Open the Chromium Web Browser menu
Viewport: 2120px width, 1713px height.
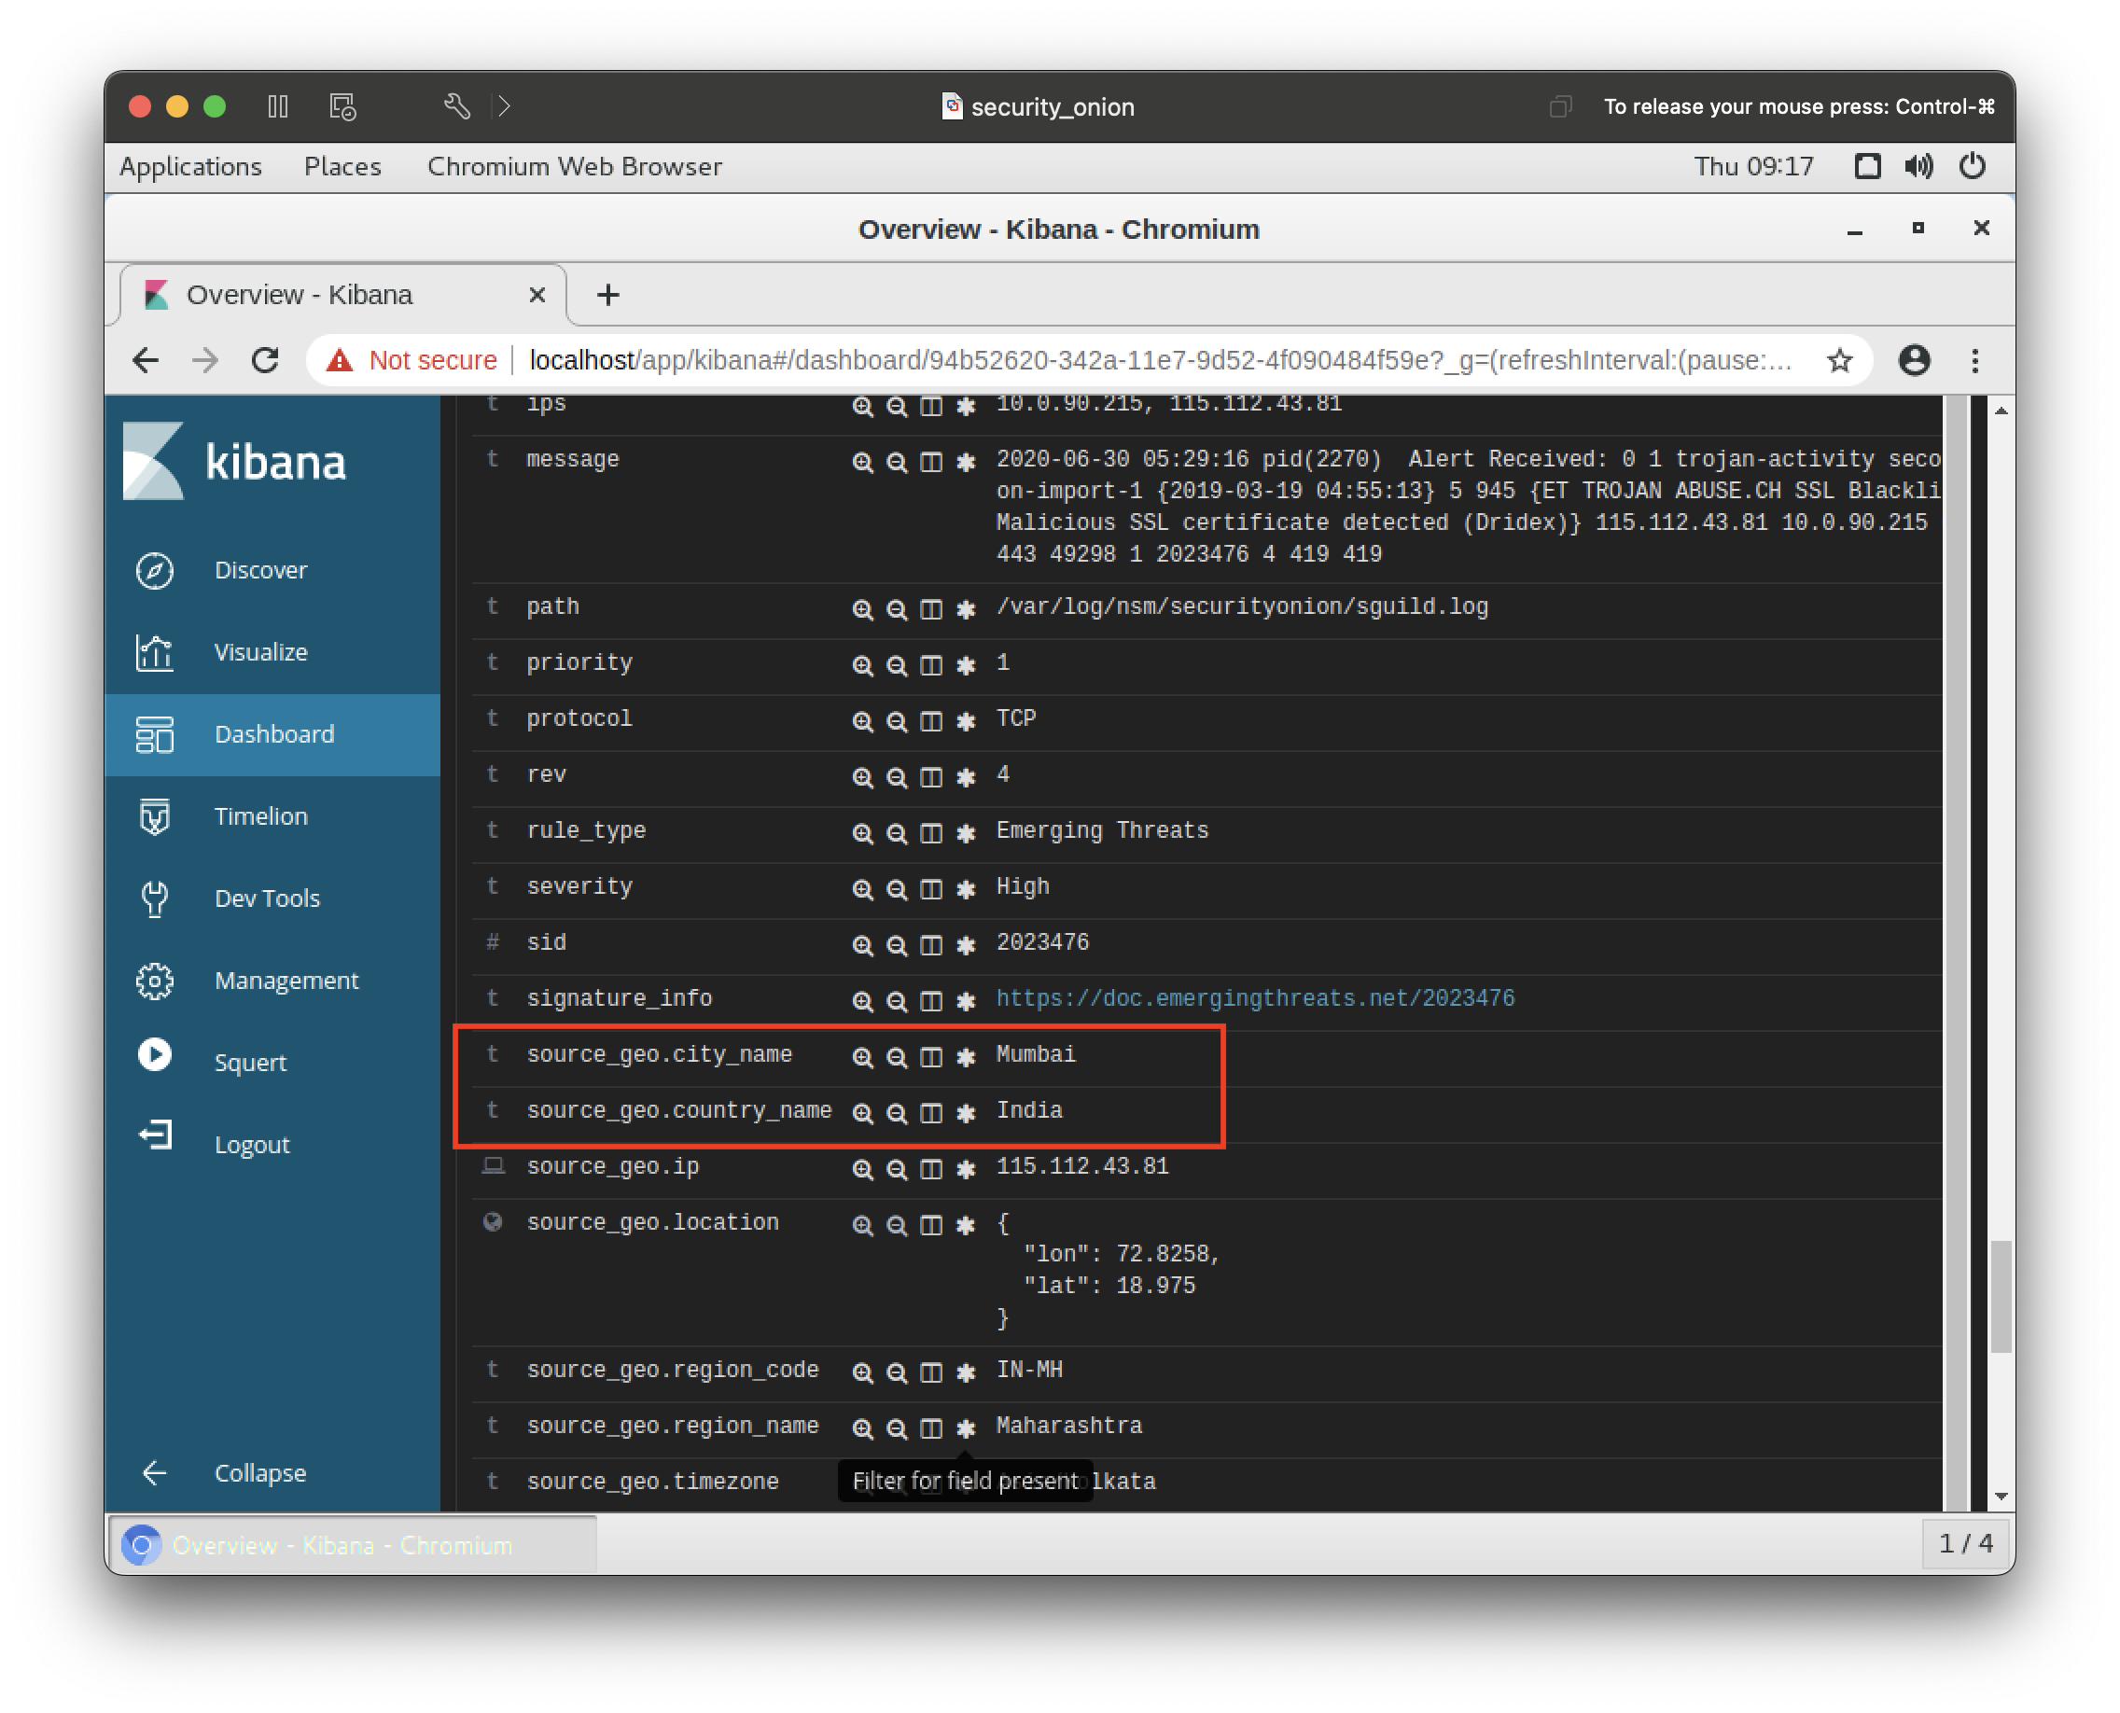575,167
